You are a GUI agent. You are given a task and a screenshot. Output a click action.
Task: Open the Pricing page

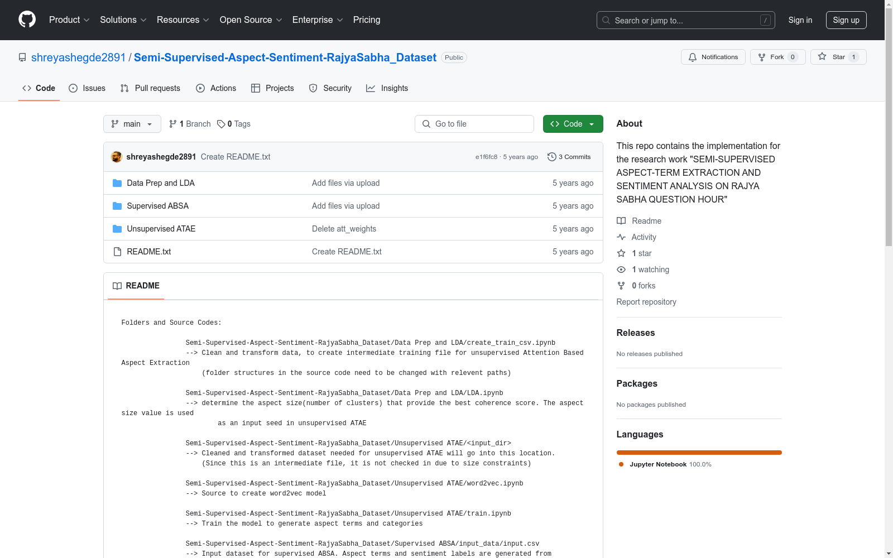(x=367, y=20)
